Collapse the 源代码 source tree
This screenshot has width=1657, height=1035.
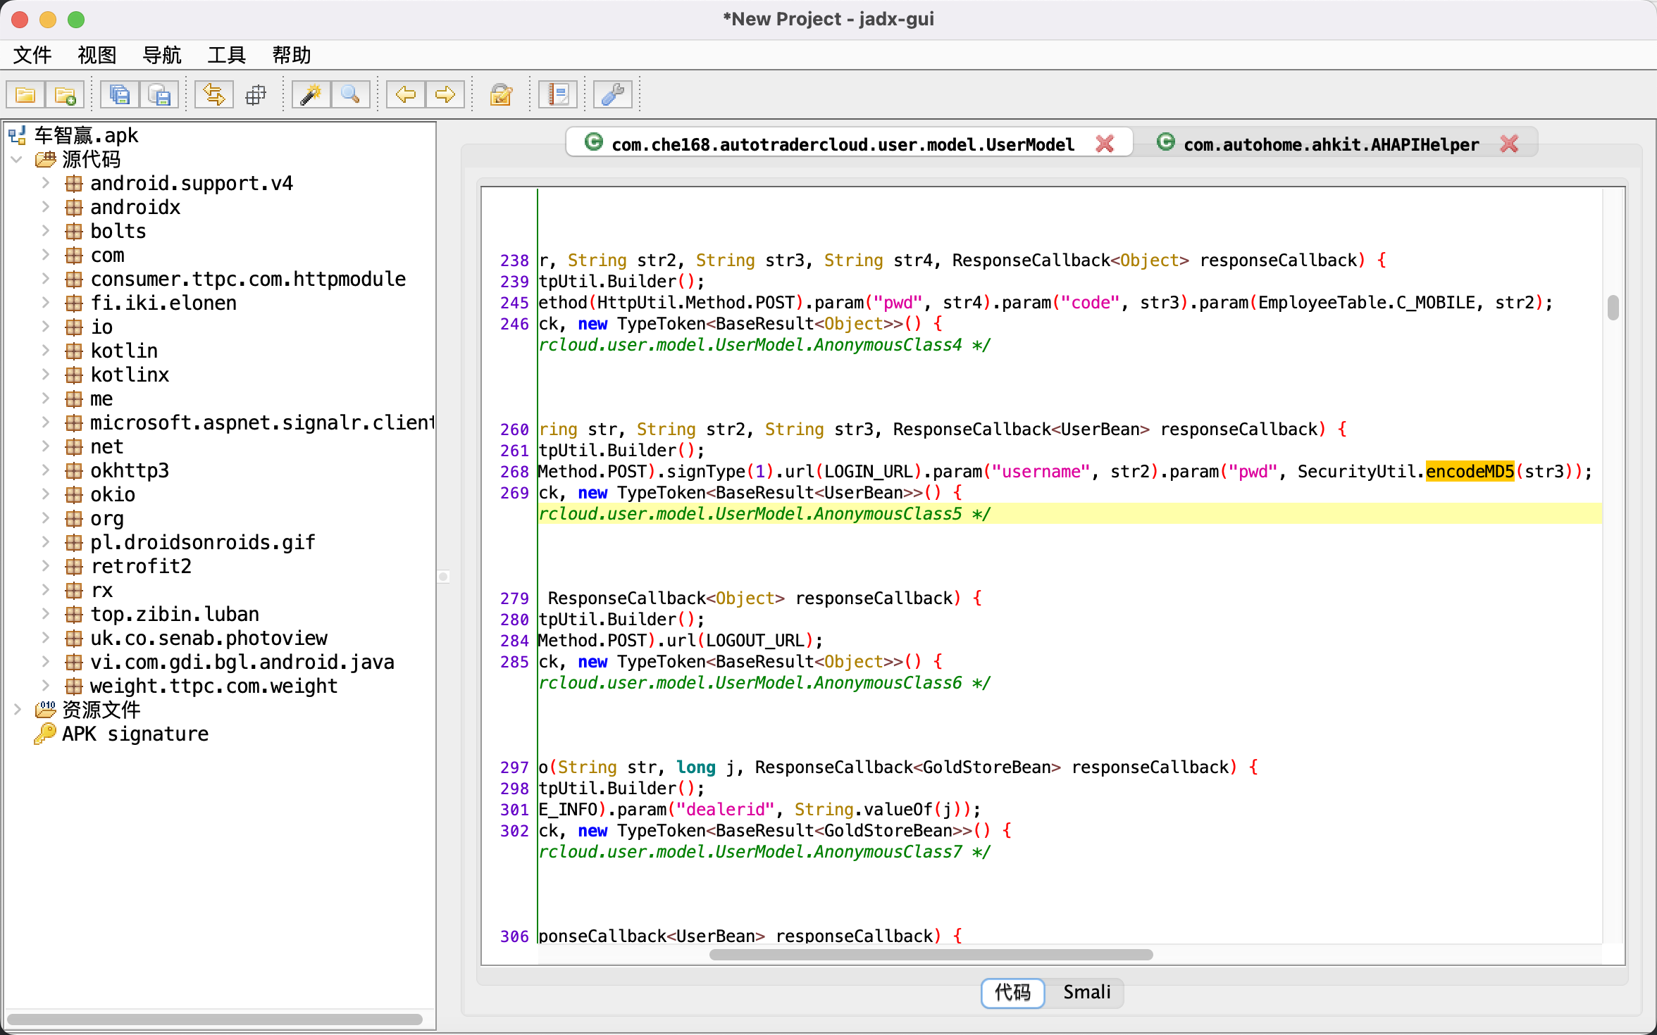18,159
